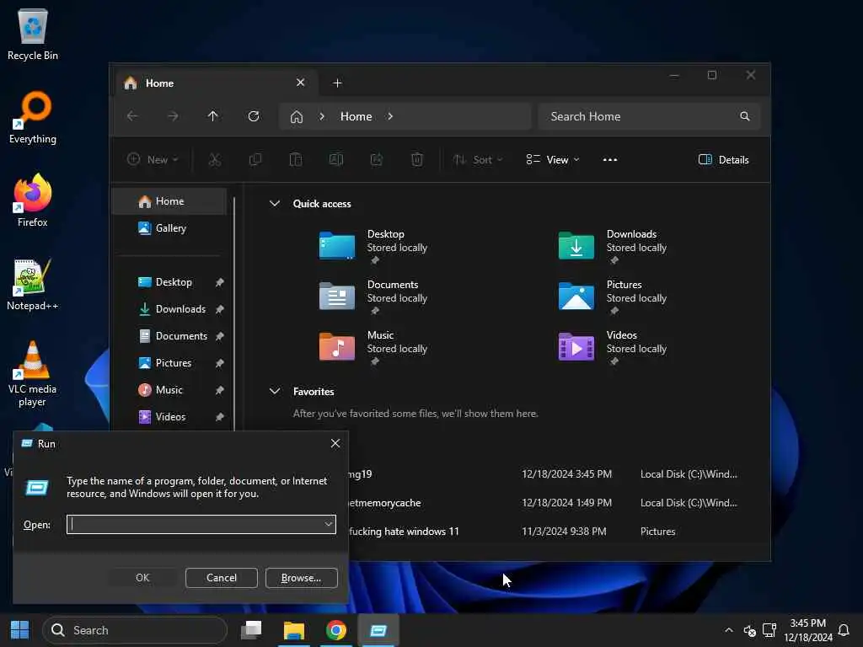Screen dimensions: 863x647
Task: Click the home icon in address bar
Action: (x=297, y=116)
